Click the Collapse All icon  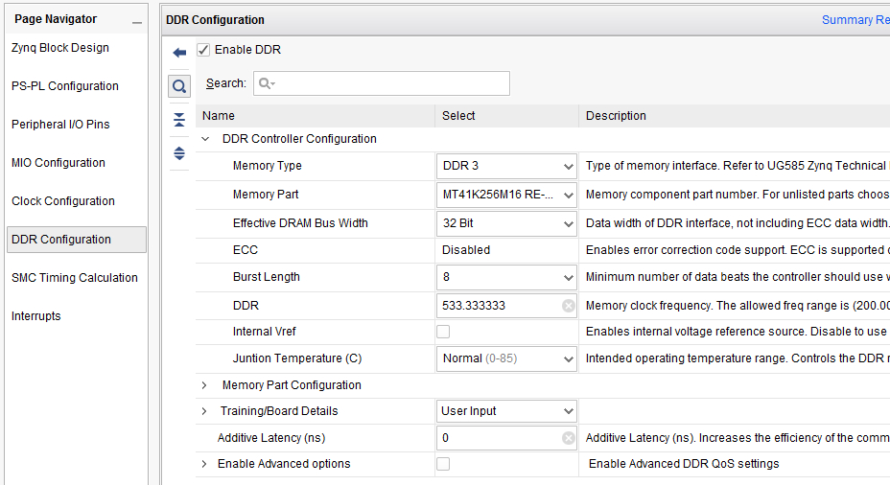coord(179,120)
